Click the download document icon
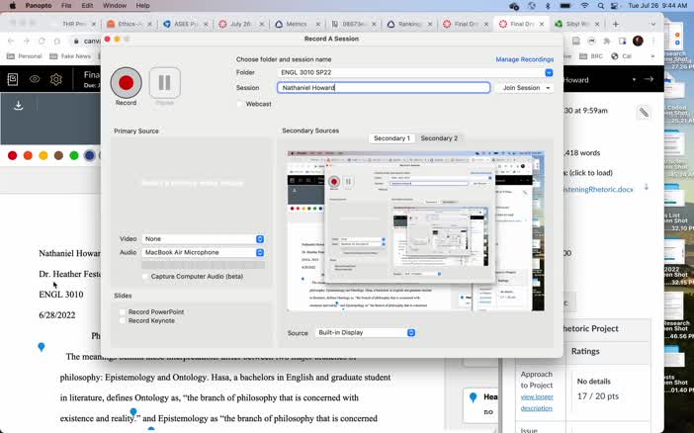The height and width of the screenshot is (433, 694). pyautogui.click(x=19, y=106)
